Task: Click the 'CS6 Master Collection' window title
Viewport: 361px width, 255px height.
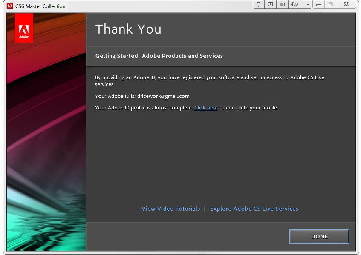Action: pyautogui.click(x=40, y=6)
